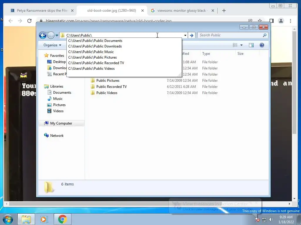The image size is (301, 225).
Task: Close the viewsonic monitor tab
Action: coord(213,11)
